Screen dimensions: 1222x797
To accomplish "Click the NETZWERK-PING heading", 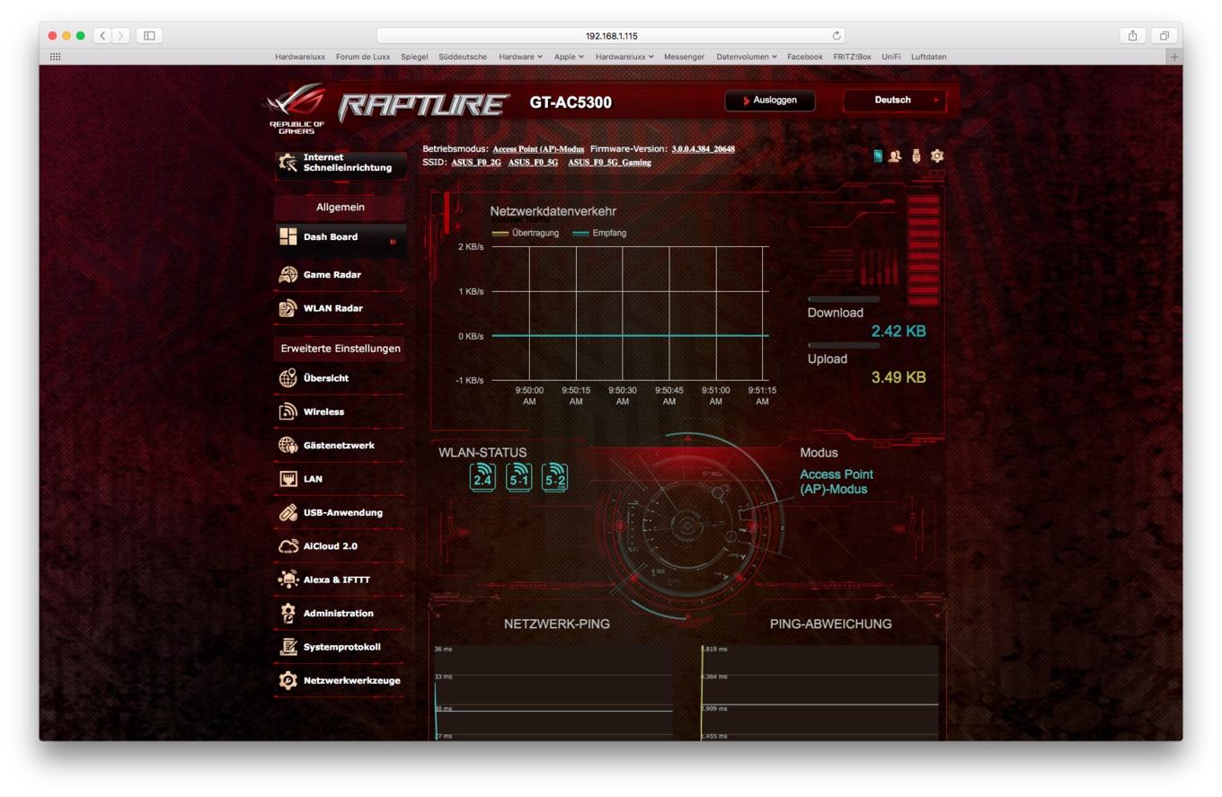I will (557, 624).
